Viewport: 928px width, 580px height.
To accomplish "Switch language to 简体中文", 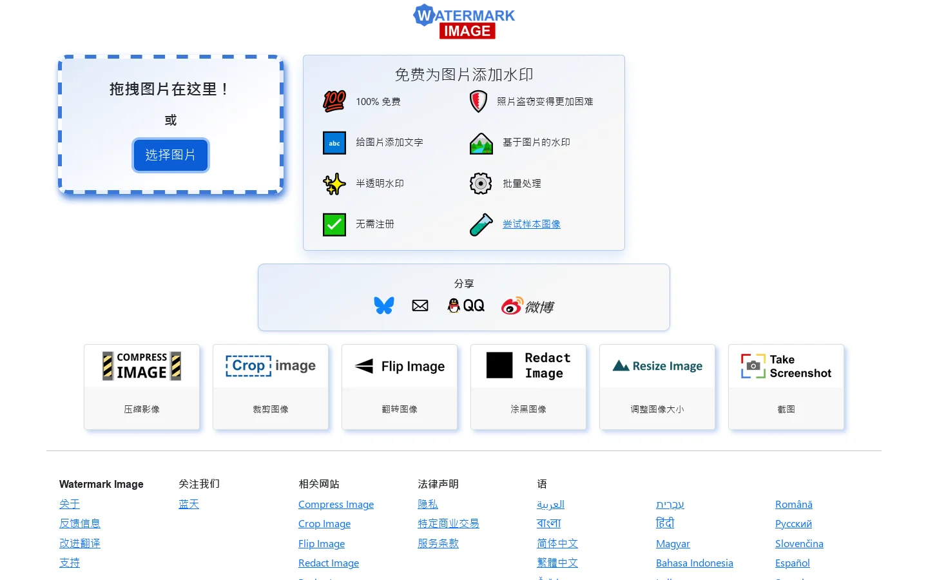I will 557,543.
